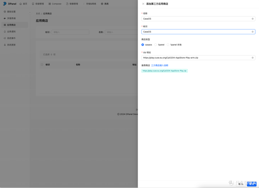The image size is (259, 188).
Task: Click 系统 in the breadcrumb
Action: click(38, 14)
